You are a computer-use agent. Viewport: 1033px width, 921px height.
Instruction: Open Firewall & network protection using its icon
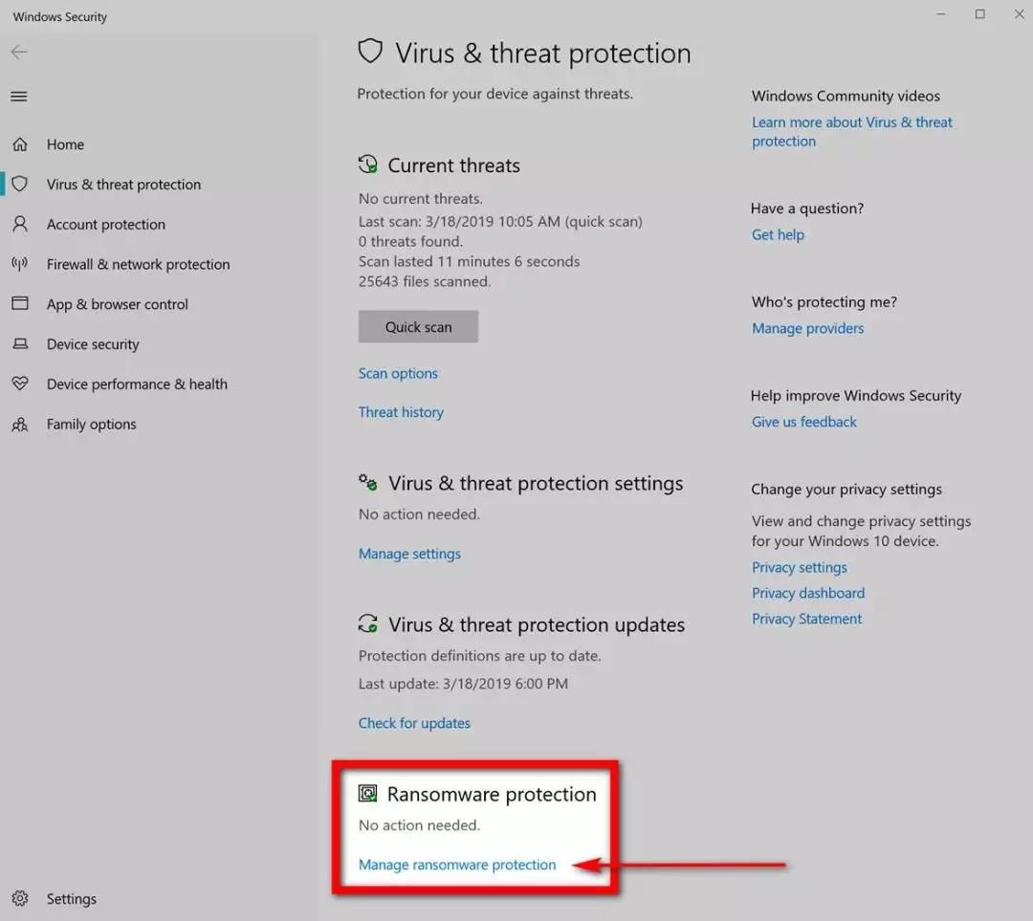[x=21, y=264]
